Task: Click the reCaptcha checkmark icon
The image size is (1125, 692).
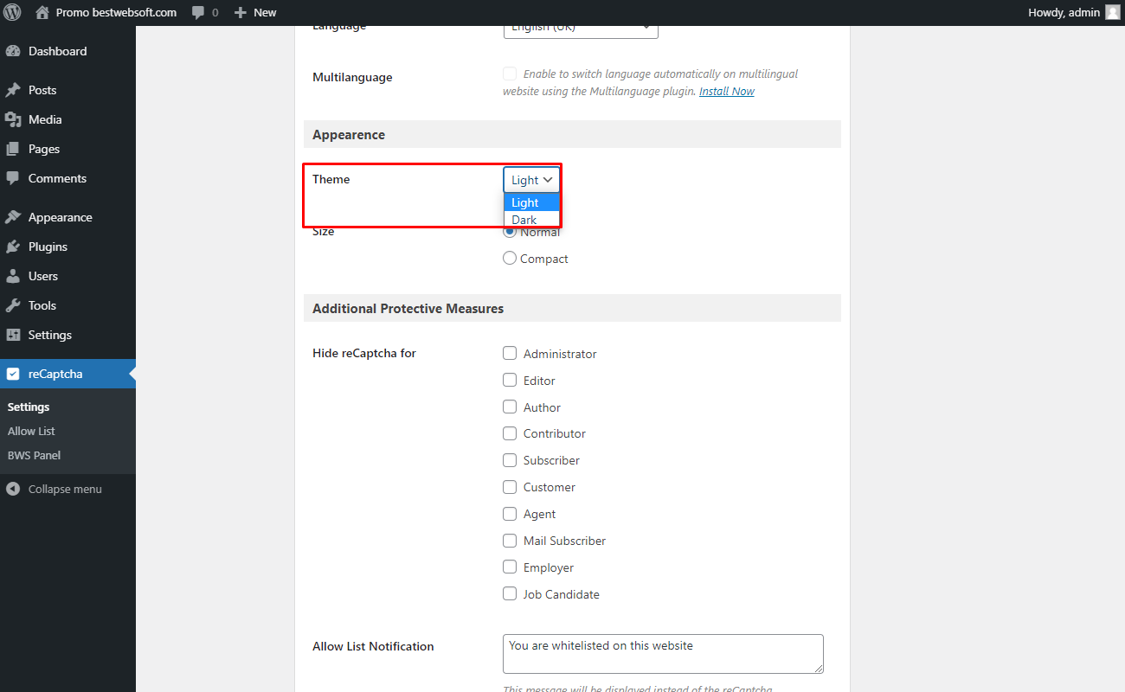Action: tap(13, 374)
